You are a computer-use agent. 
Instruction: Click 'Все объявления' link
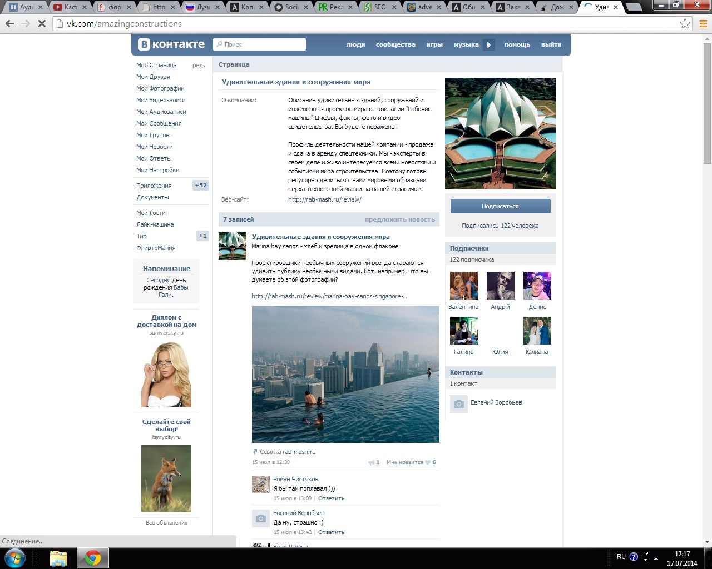coord(166,523)
